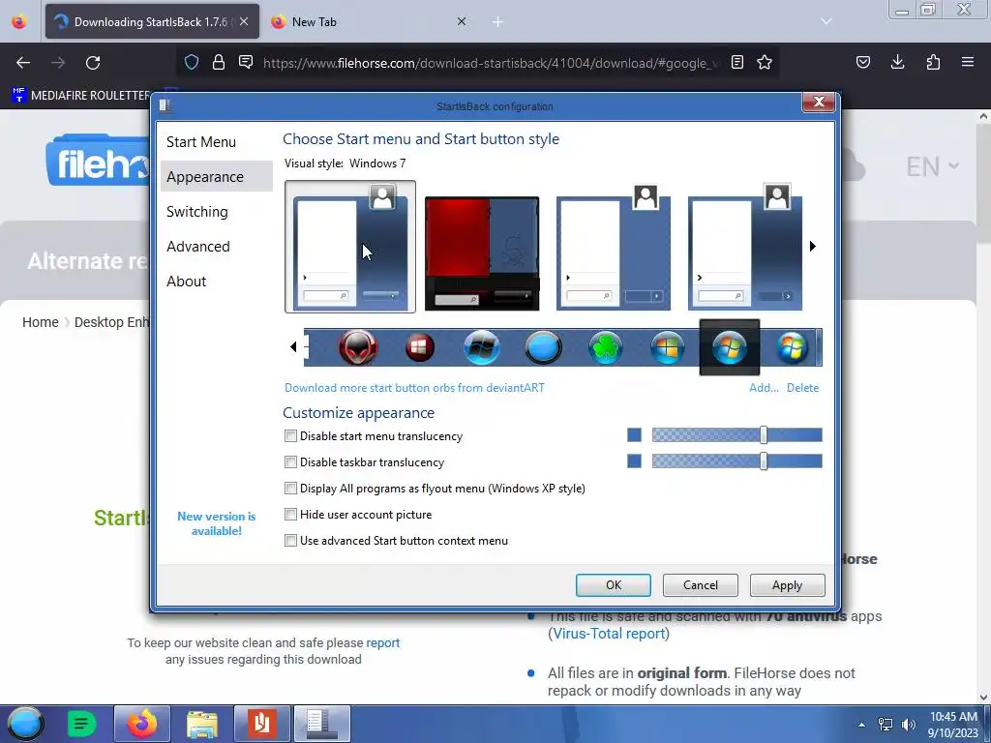
Task: Check Use advanced Start button context menu
Action: pyautogui.click(x=290, y=540)
